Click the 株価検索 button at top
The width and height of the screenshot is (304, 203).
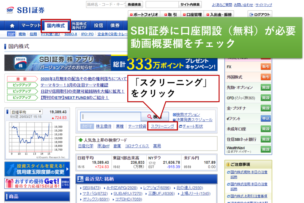tap(135, 4)
